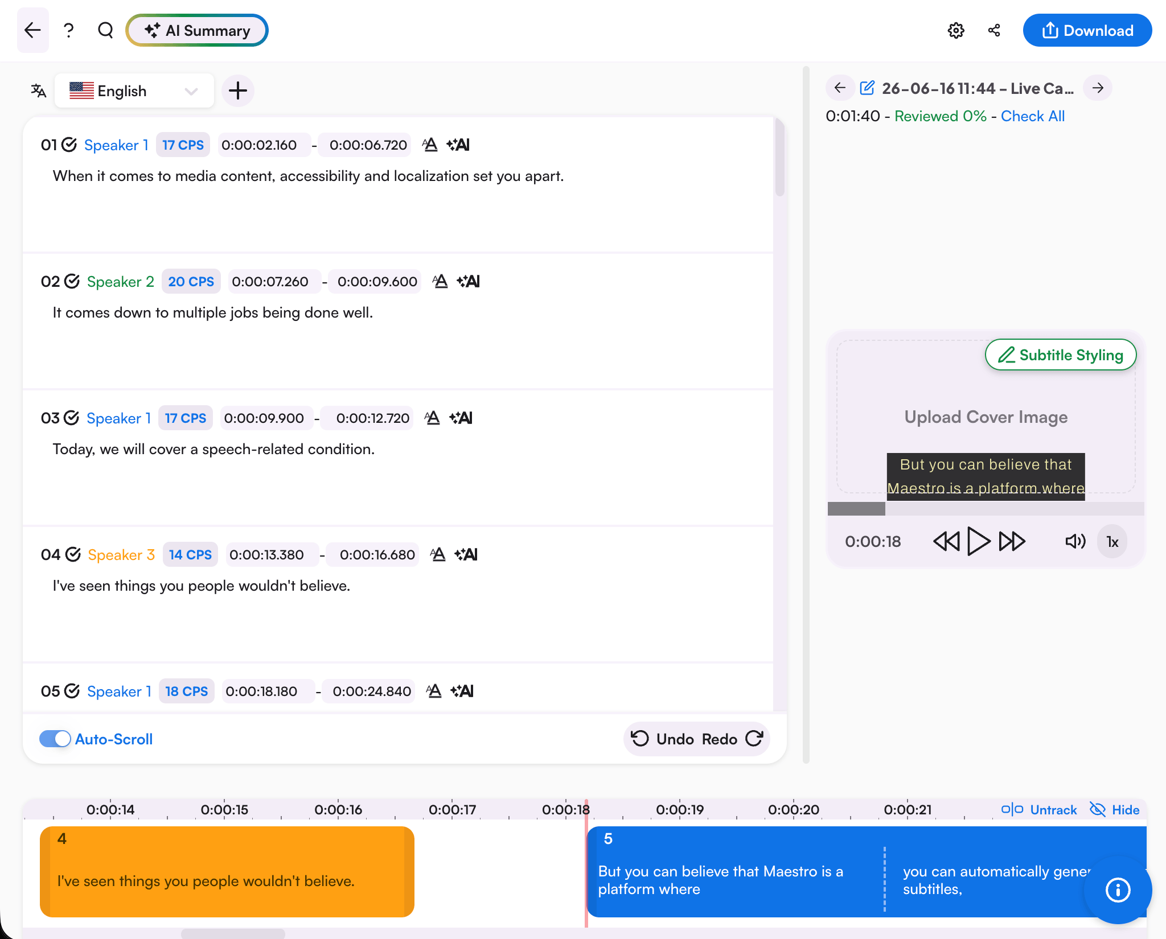Open the help question mark icon
The height and width of the screenshot is (939, 1166).
69,30
